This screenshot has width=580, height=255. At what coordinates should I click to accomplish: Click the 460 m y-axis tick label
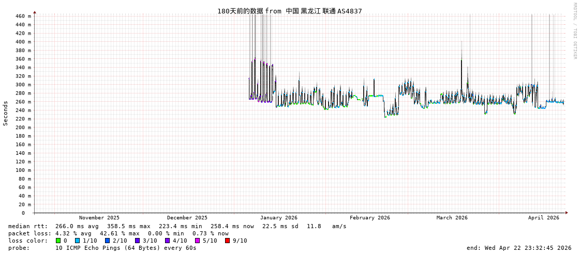[23, 17]
